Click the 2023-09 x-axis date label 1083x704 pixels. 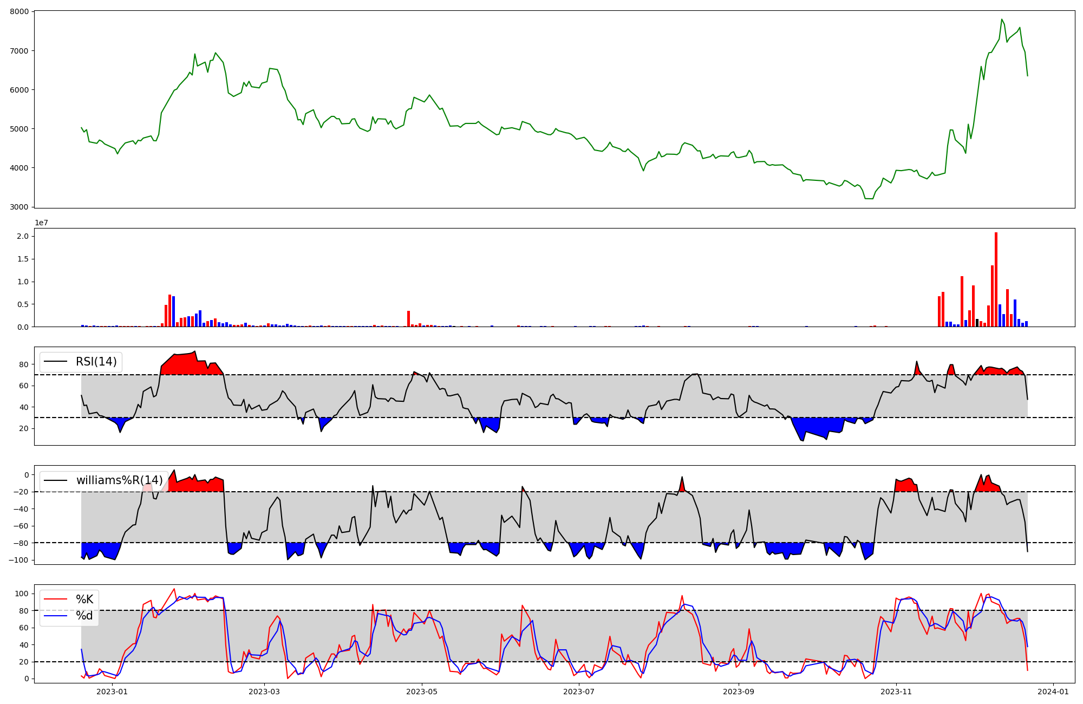pos(739,692)
